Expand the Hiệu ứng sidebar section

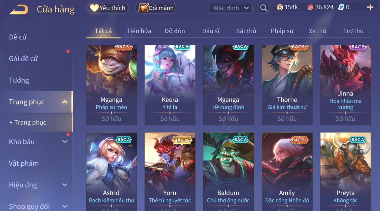(x=65, y=185)
